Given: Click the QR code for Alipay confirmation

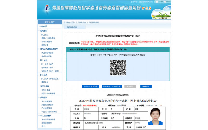Looking at the screenshot, I should click(x=118, y=68).
